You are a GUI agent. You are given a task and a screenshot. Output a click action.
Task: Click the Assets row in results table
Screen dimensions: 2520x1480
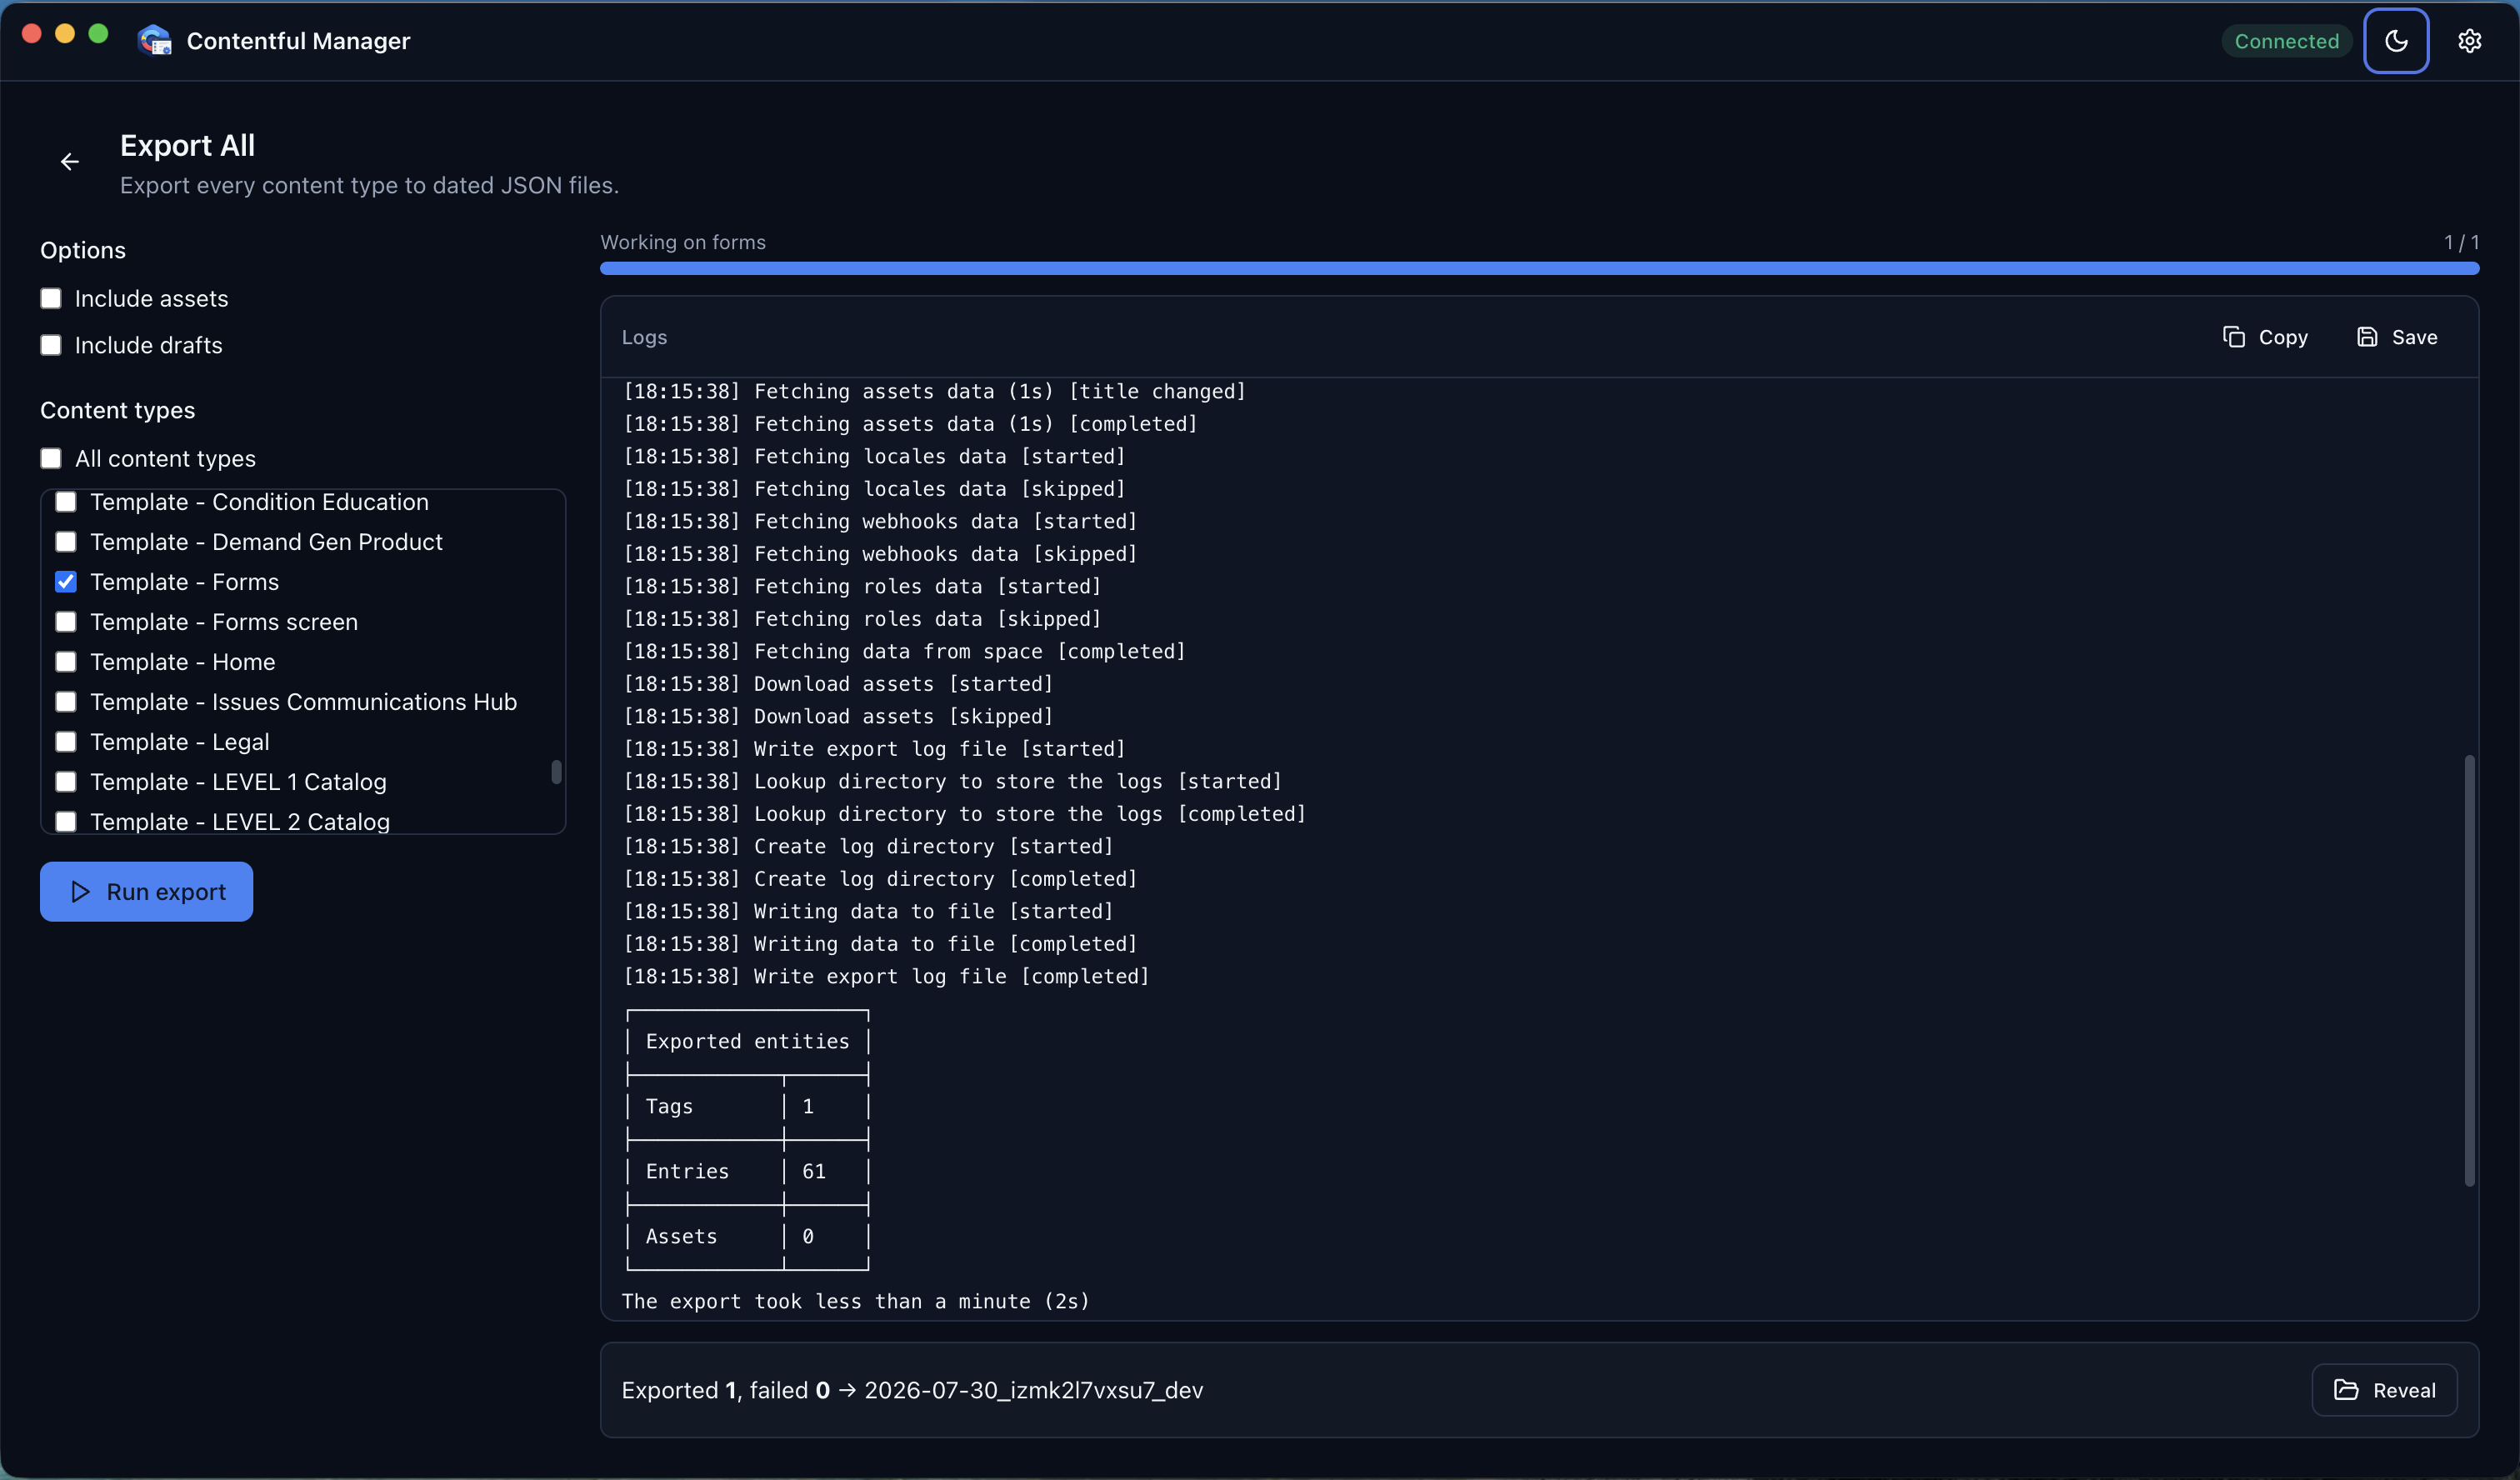tap(747, 1237)
